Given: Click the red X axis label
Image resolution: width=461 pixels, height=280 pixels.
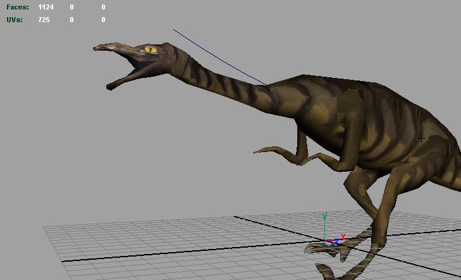Looking at the screenshot, I should tap(343, 236).
